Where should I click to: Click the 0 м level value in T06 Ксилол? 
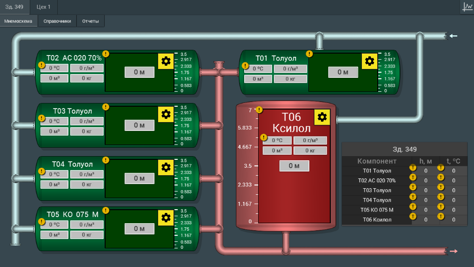click(x=294, y=166)
